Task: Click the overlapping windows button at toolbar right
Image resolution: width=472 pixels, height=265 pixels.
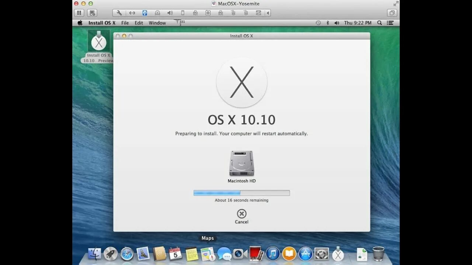Action: click(x=392, y=13)
